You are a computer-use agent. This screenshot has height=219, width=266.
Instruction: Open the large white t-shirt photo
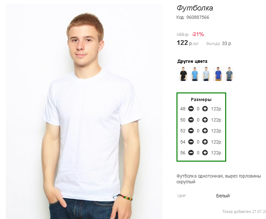coord(84,111)
